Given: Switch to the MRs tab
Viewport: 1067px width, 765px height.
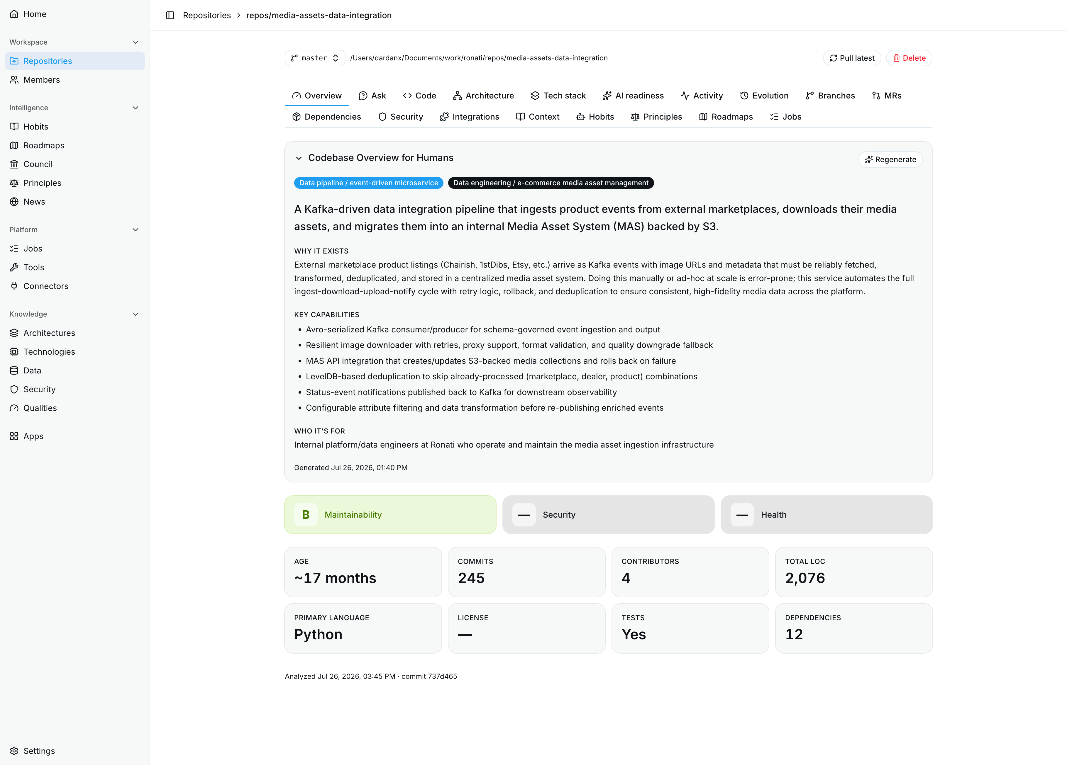Looking at the screenshot, I should click(886, 96).
